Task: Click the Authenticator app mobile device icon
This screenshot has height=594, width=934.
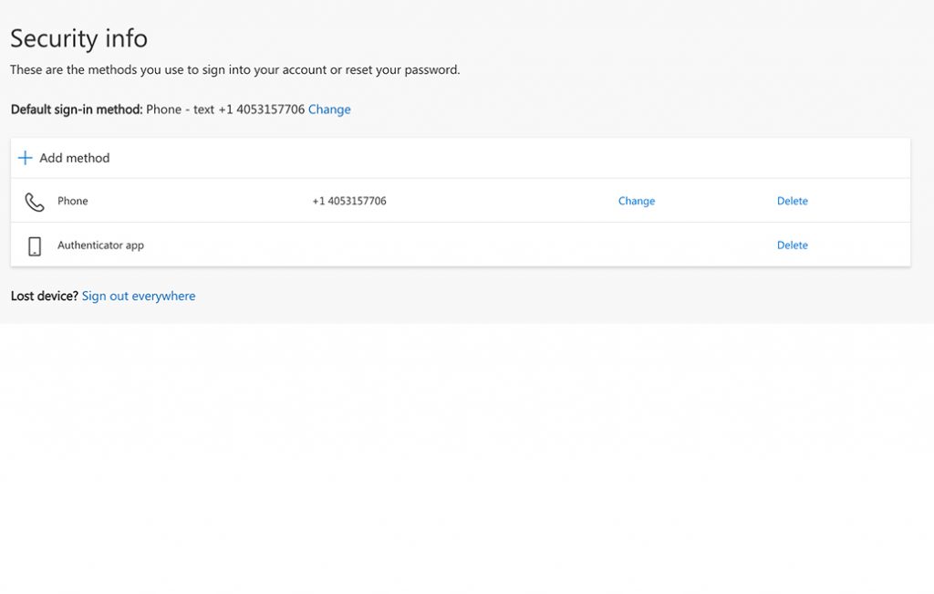Action: pos(35,245)
